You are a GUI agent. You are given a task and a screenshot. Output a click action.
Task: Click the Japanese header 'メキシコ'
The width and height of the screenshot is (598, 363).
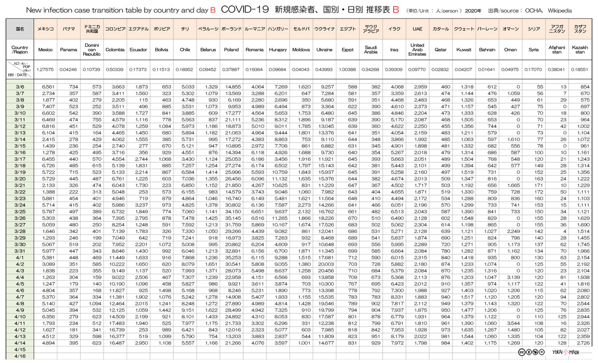coord(45,29)
